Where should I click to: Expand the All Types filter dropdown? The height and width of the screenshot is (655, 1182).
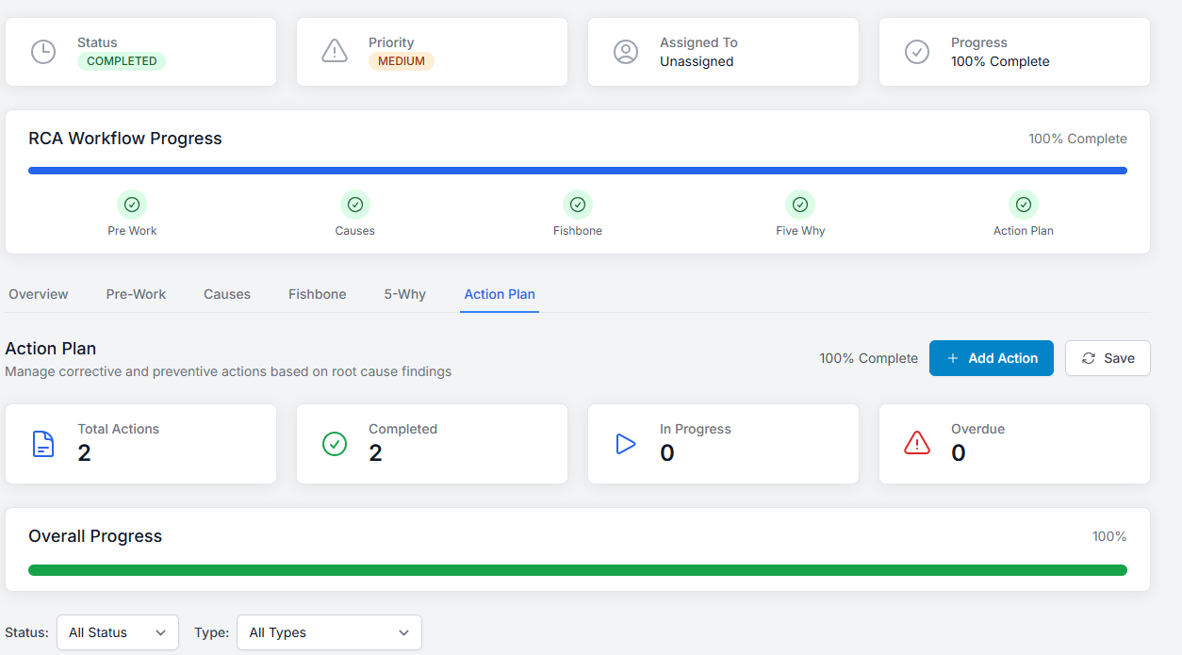tap(329, 632)
